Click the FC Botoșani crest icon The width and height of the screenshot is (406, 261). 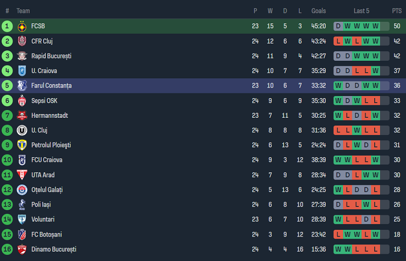click(22, 235)
